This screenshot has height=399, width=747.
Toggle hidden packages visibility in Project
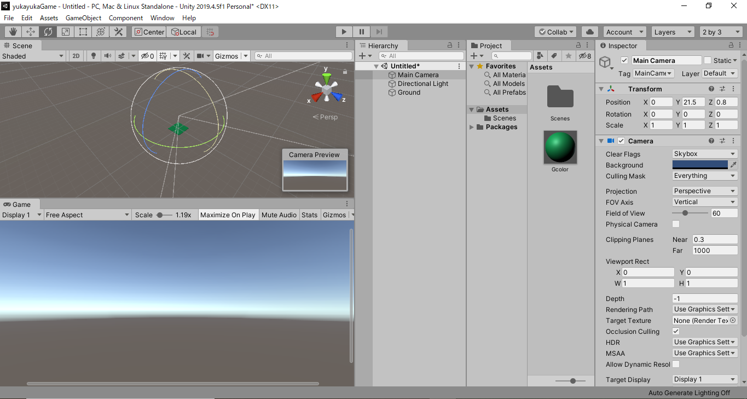pos(585,56)
